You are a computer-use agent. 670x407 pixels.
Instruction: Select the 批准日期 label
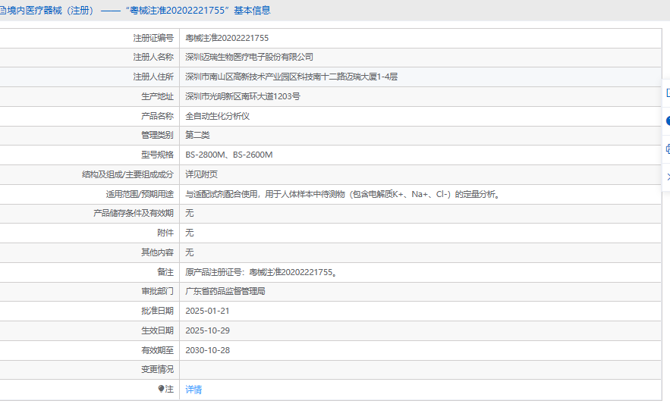tap(158, 311)
